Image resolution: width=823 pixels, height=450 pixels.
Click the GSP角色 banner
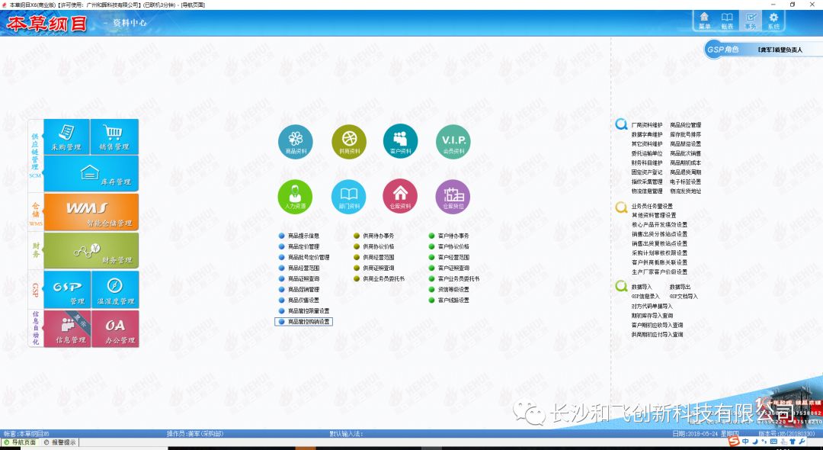762,50
